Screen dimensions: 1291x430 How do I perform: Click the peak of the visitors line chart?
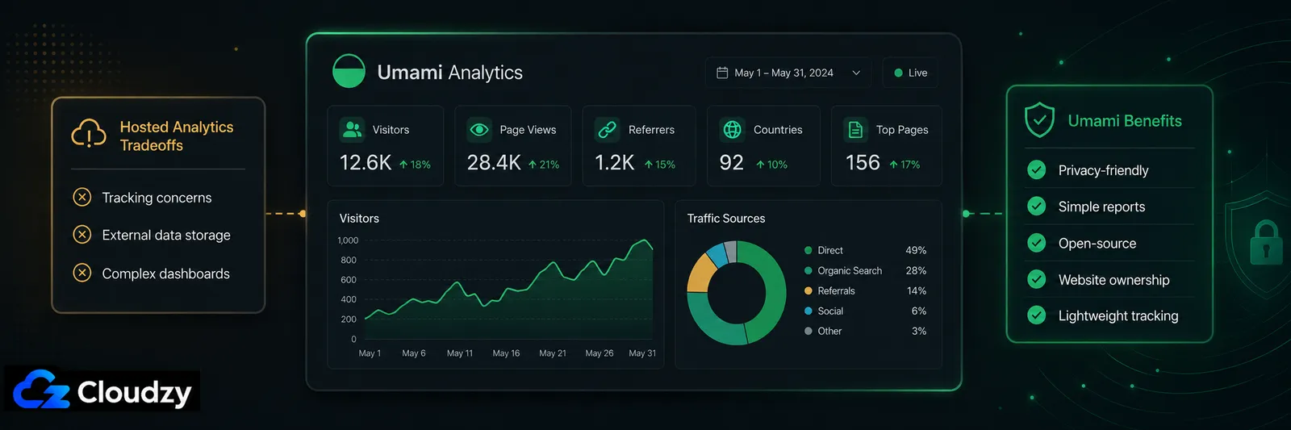coord(644,240)
